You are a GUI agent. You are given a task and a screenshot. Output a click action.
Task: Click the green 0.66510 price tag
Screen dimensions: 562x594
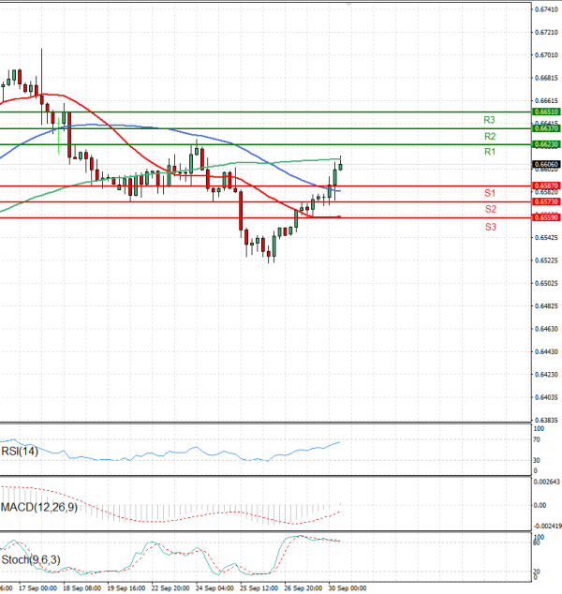pyautogui.click(x=546, y=111)
